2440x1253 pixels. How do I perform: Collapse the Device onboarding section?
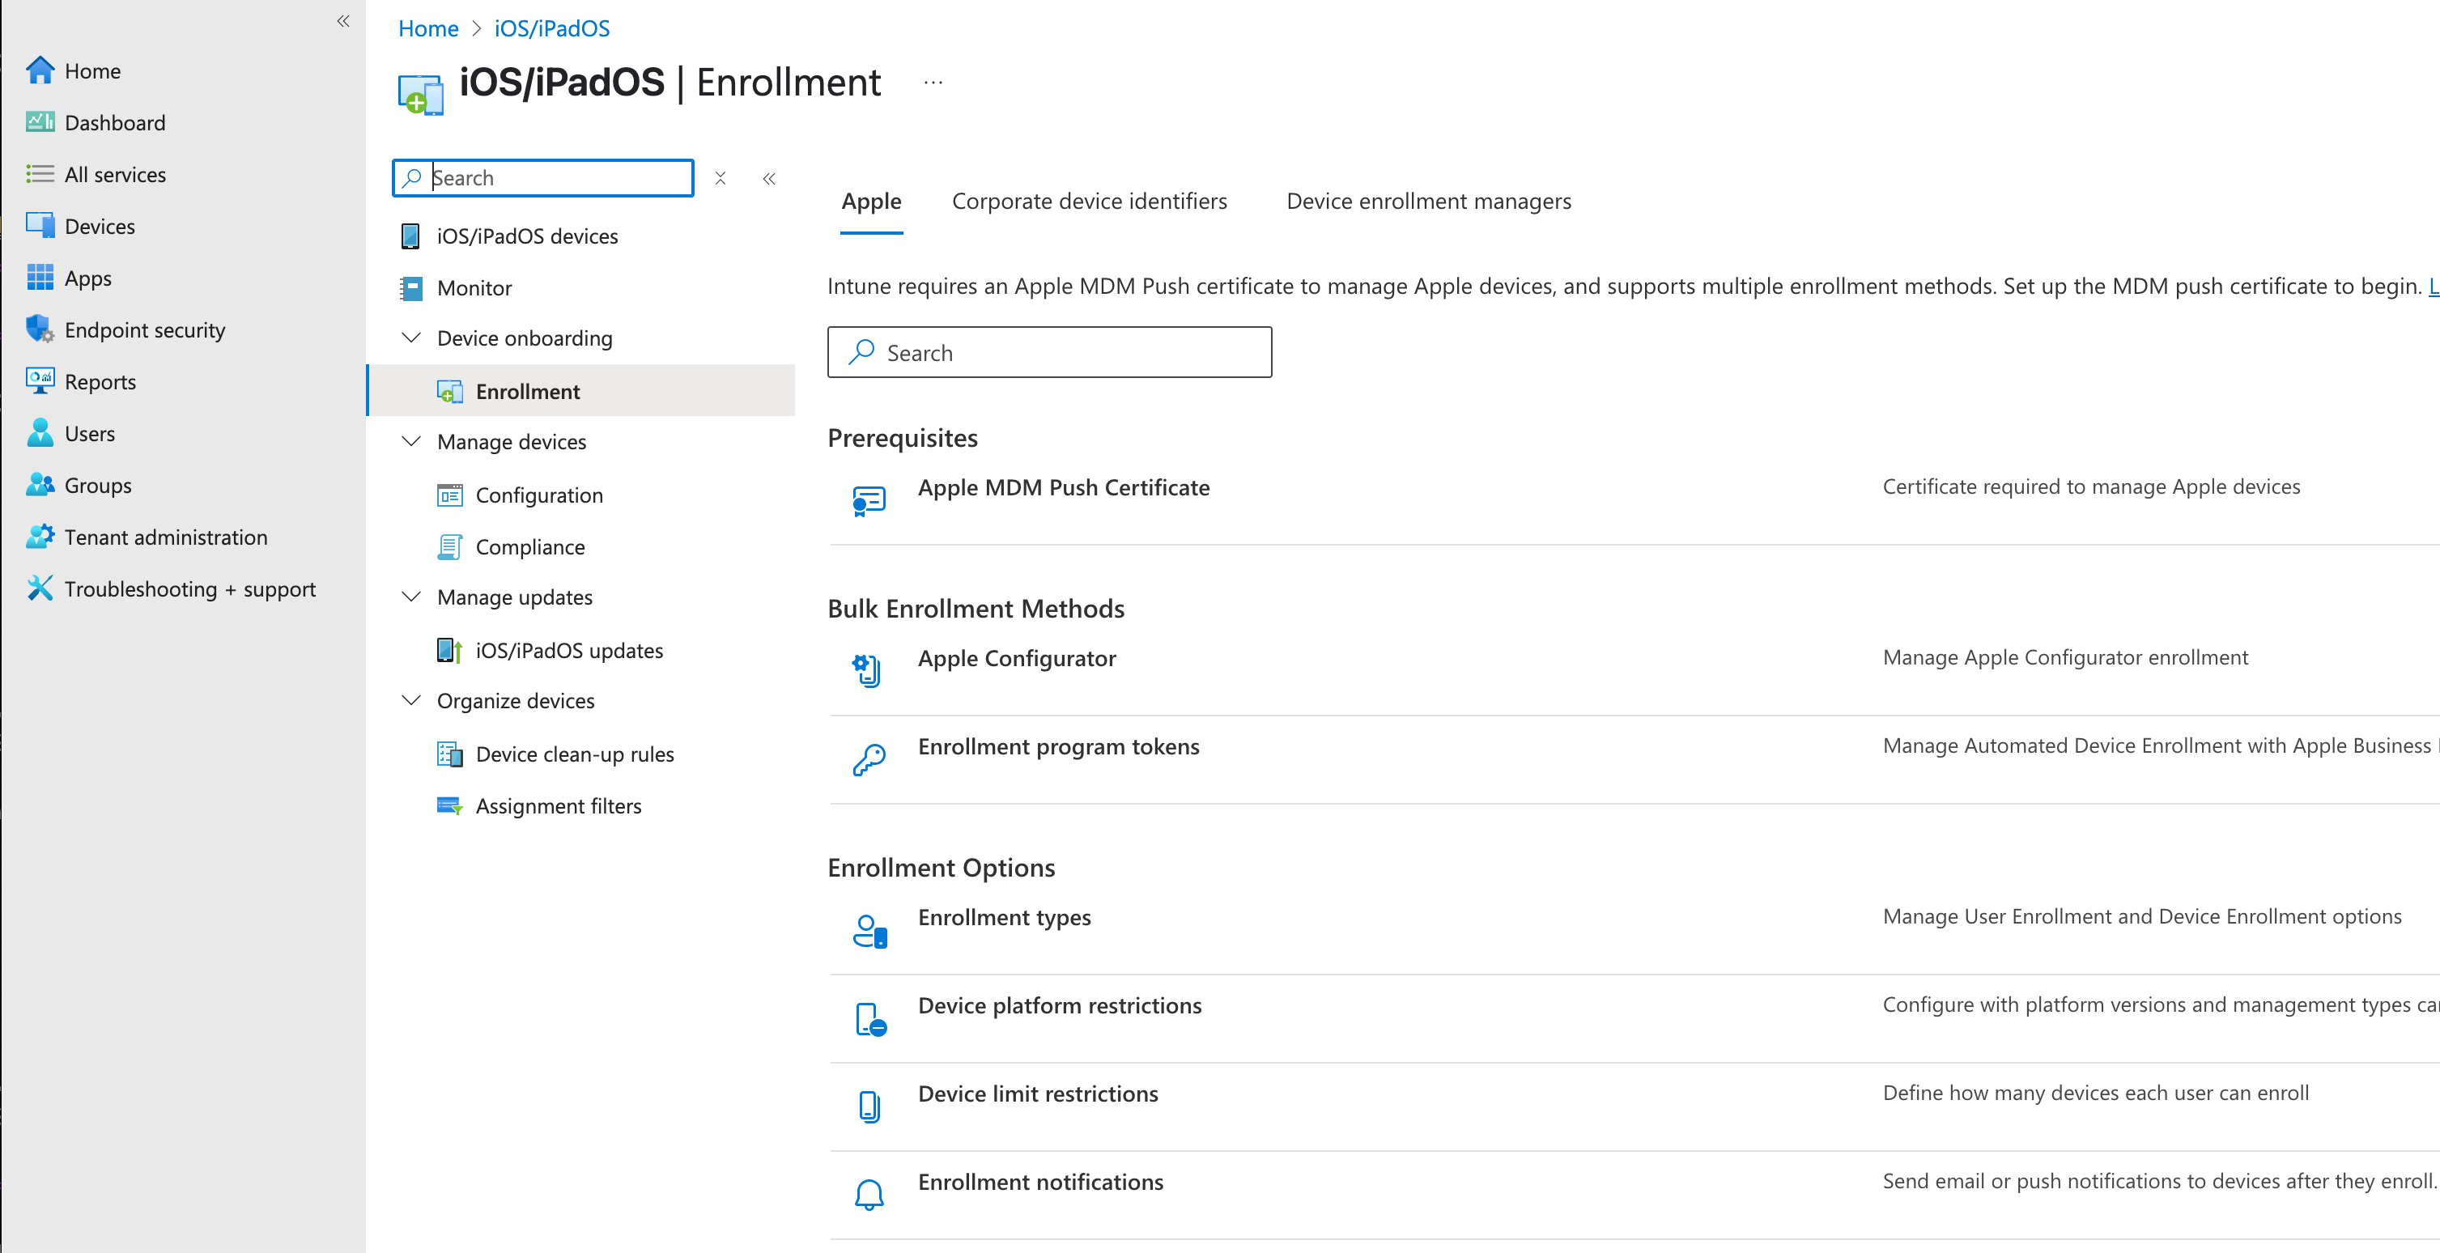click(x=411, y=338)
